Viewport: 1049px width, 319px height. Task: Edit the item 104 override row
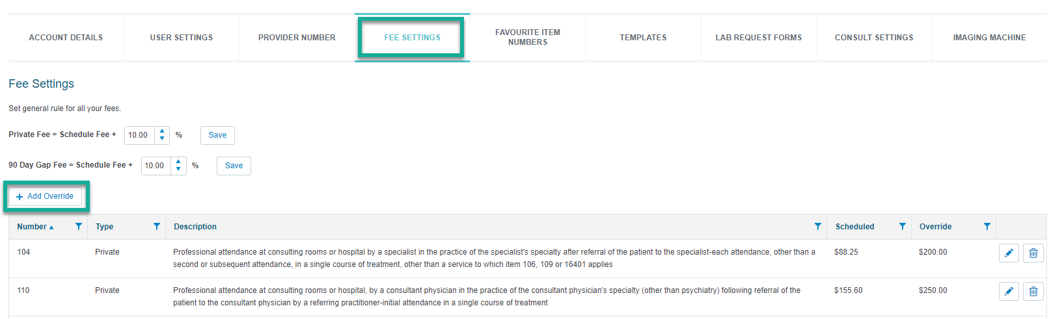1009,253
